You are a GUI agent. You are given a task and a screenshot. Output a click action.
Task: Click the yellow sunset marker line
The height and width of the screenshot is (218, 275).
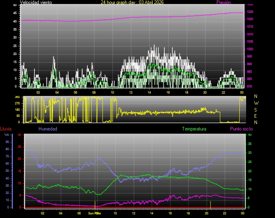[210, 204]
